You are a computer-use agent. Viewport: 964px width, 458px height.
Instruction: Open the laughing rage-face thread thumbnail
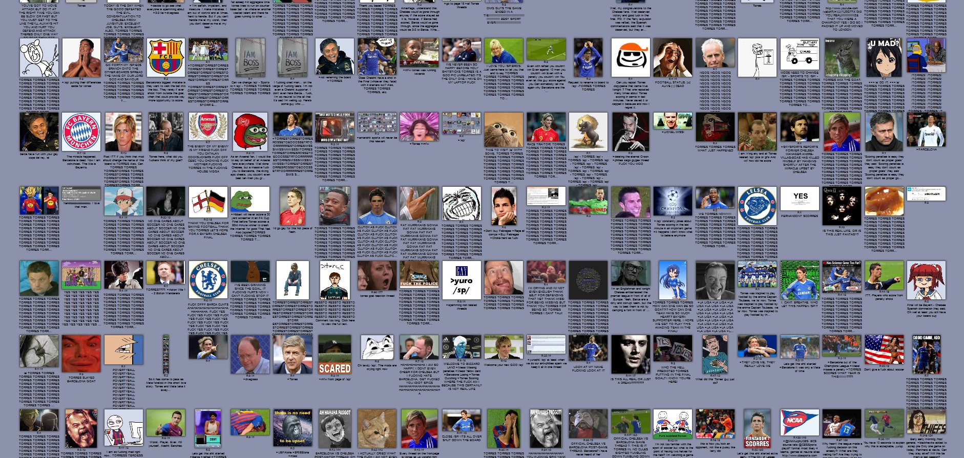point(462,204)
